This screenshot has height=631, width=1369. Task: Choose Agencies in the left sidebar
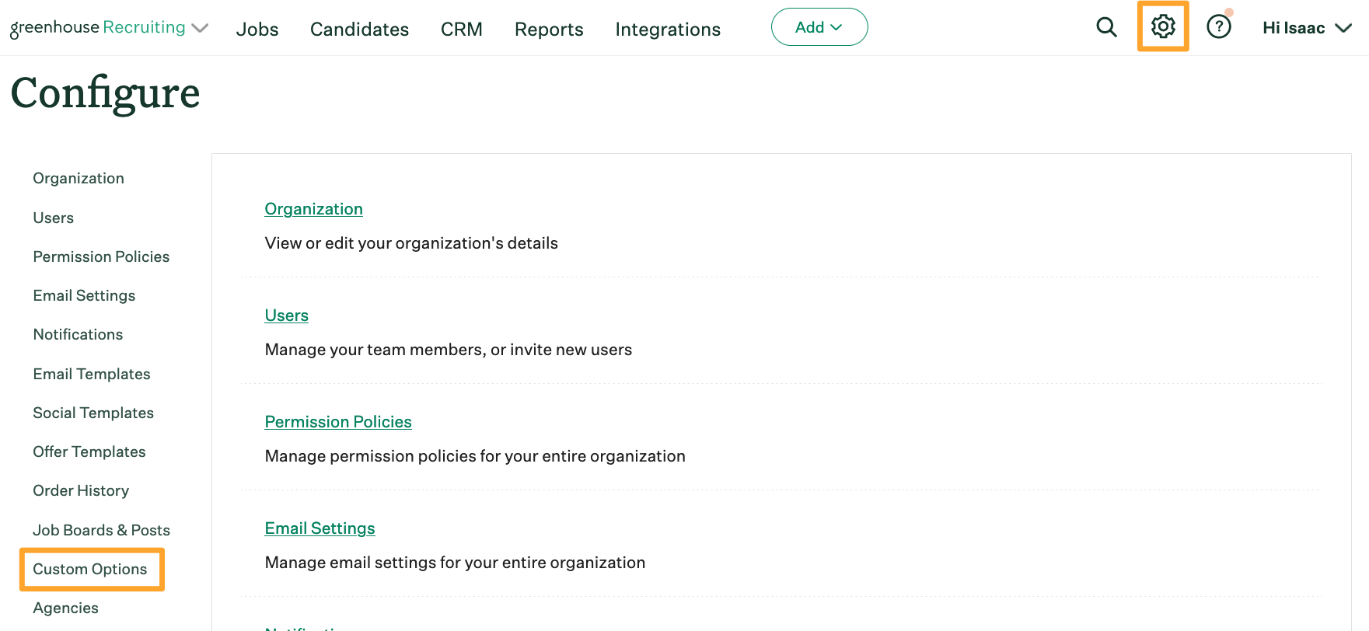pos(65,608)
